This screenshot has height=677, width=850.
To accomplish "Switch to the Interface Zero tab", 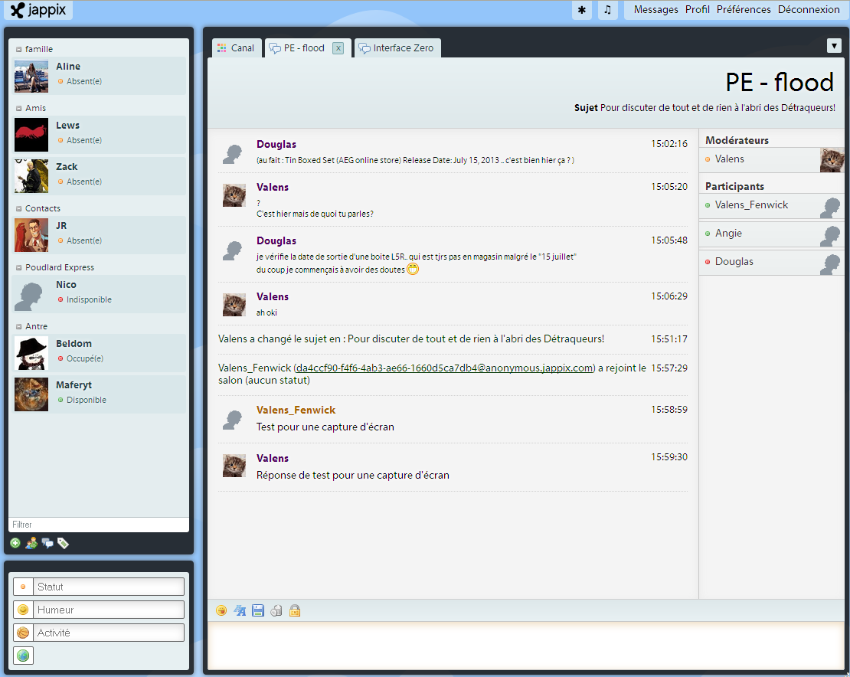I will click(x=397, y=48).
